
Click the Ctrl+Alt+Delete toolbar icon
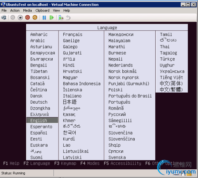click(x=4, y=17)
